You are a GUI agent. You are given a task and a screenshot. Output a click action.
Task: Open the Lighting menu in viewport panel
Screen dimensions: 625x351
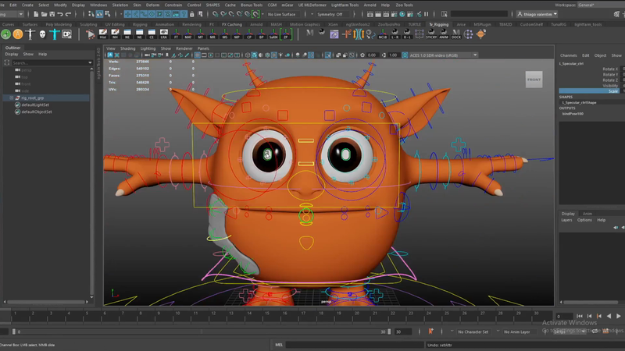tap(148, 48)
